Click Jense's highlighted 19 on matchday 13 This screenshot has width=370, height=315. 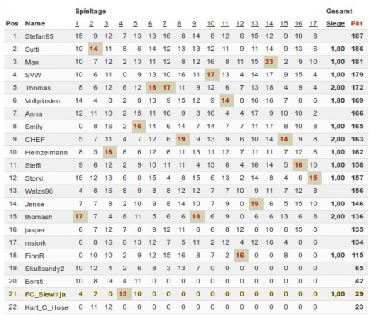coord(254,204)
